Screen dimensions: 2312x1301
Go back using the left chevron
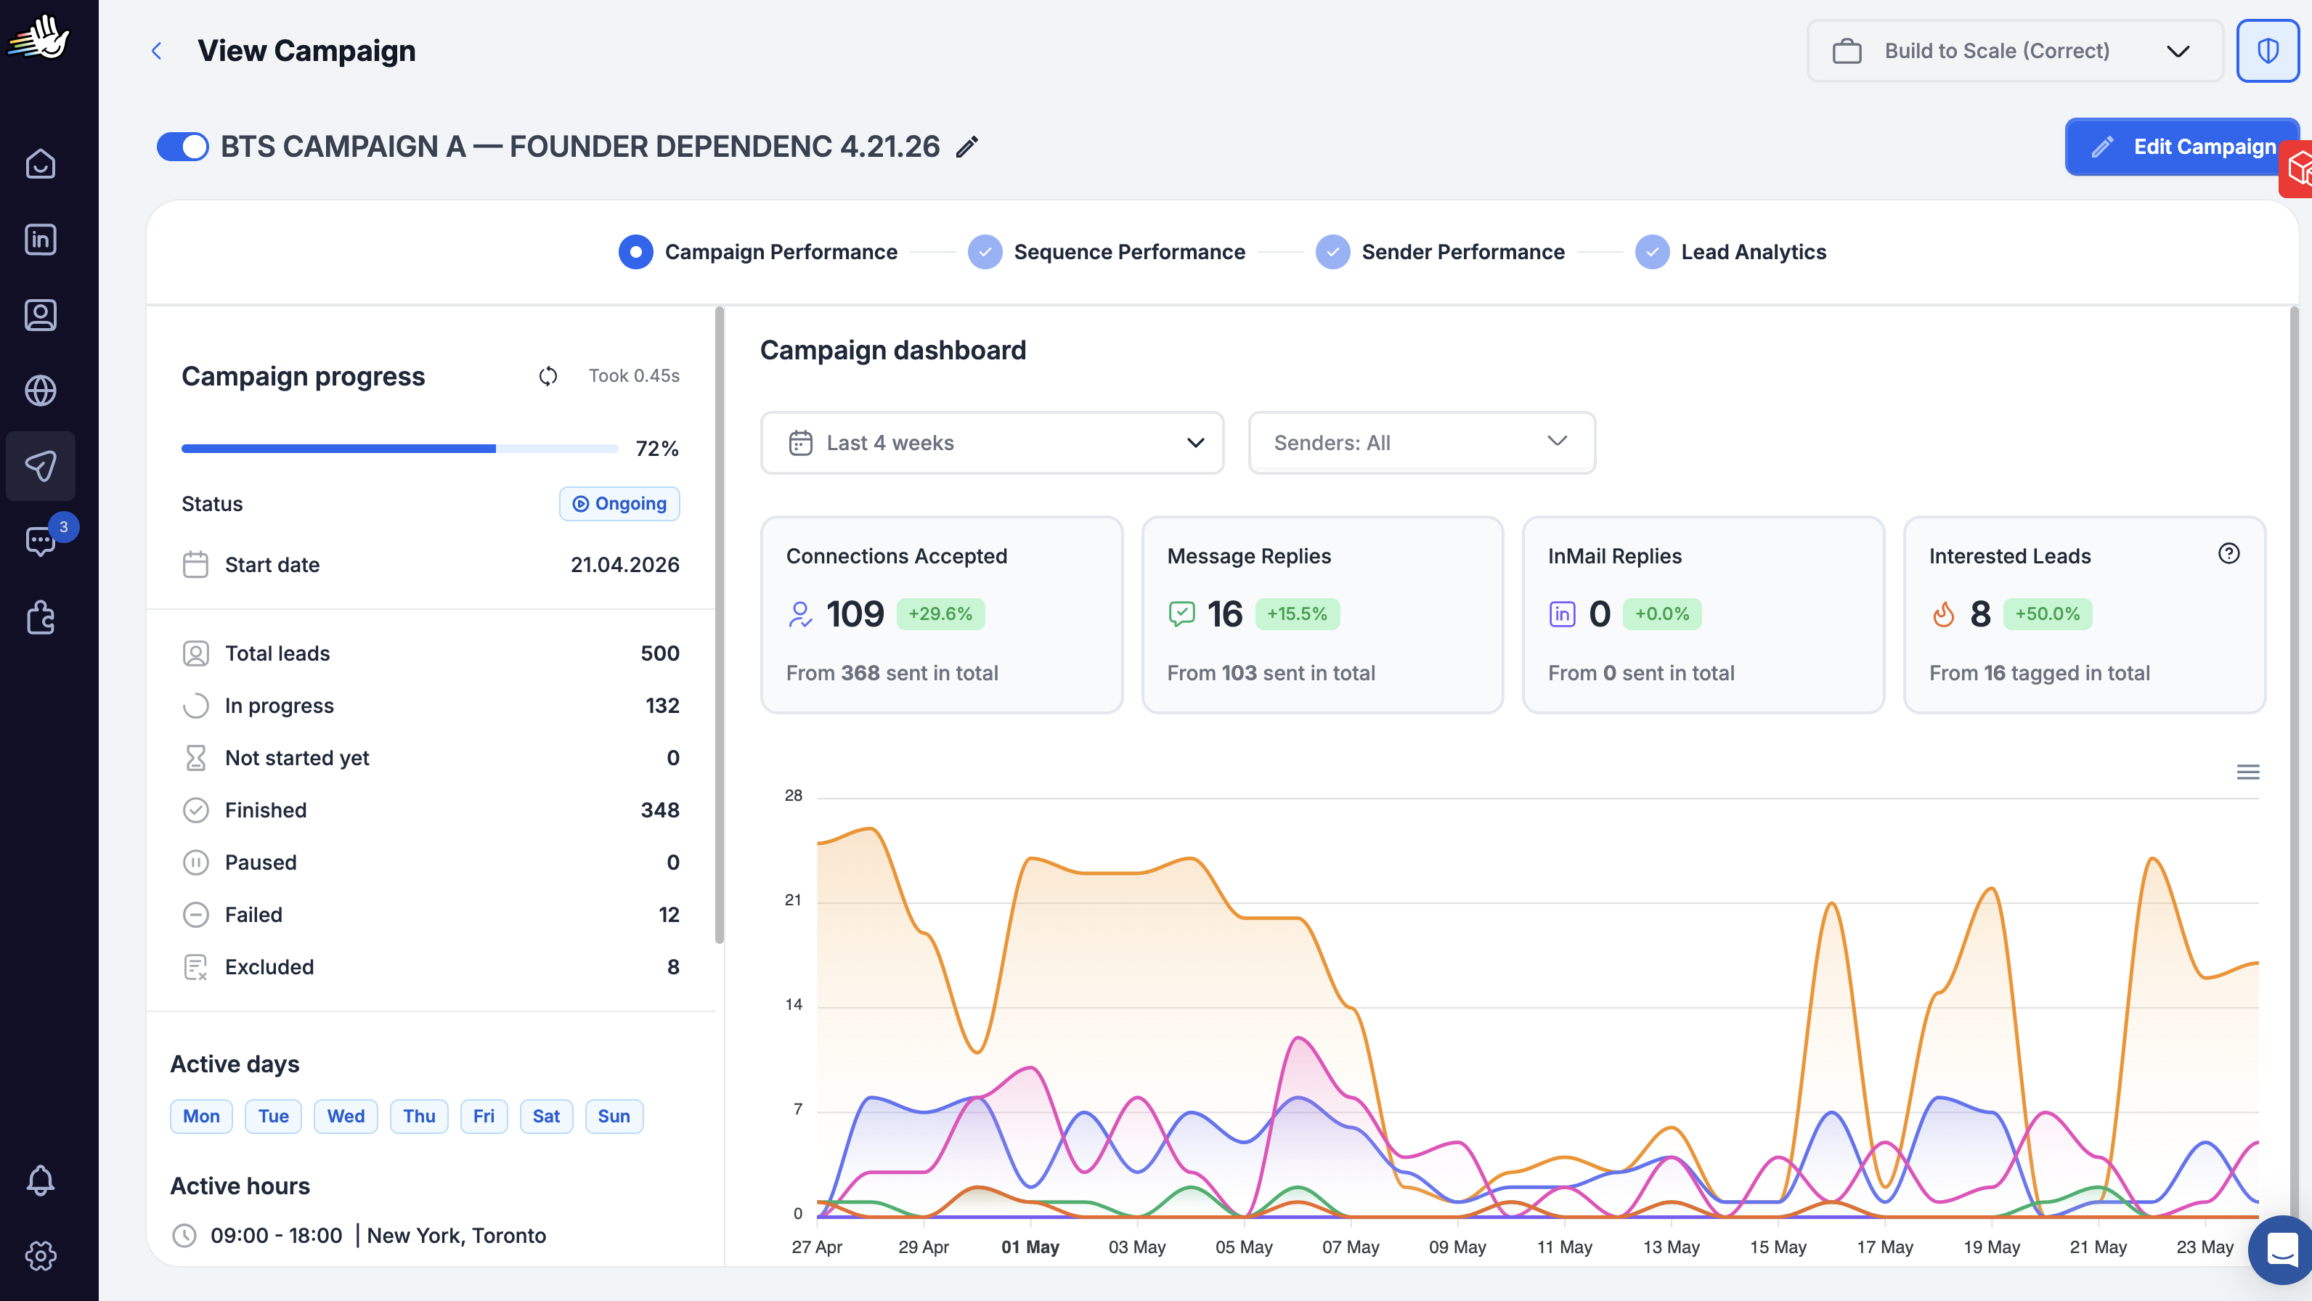[156, 51]
